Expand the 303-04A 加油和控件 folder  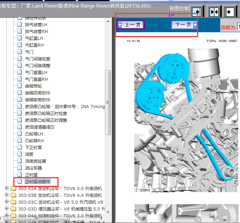tap(6, 215)
